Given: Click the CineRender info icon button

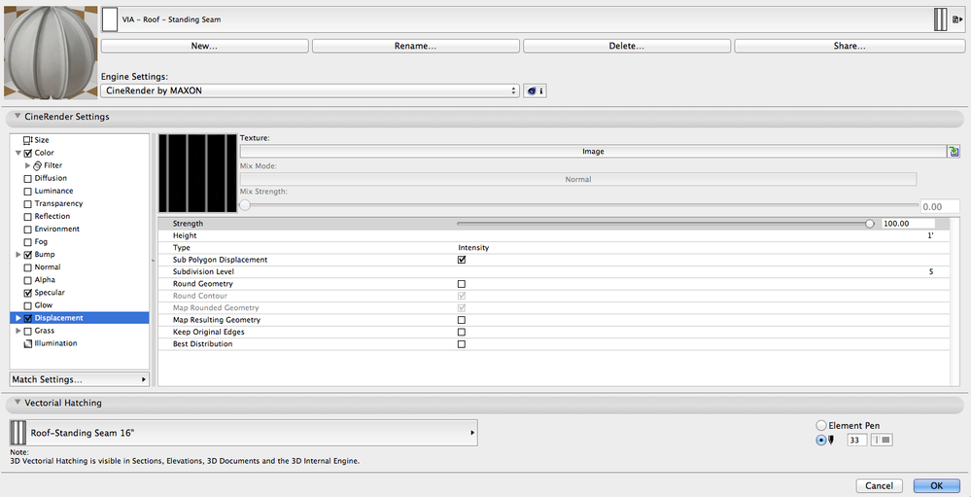Looking at the screenshot, I should pos(535,91).
